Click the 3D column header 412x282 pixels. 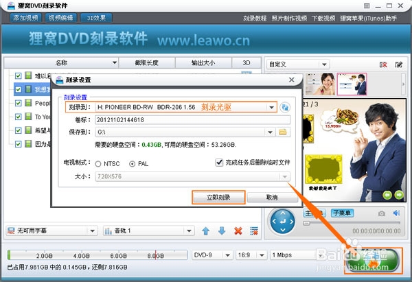coord(247,62)
